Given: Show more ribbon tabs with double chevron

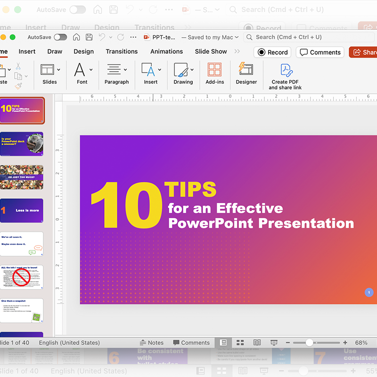Looking at the screenshot, I should tap(237, 51).
